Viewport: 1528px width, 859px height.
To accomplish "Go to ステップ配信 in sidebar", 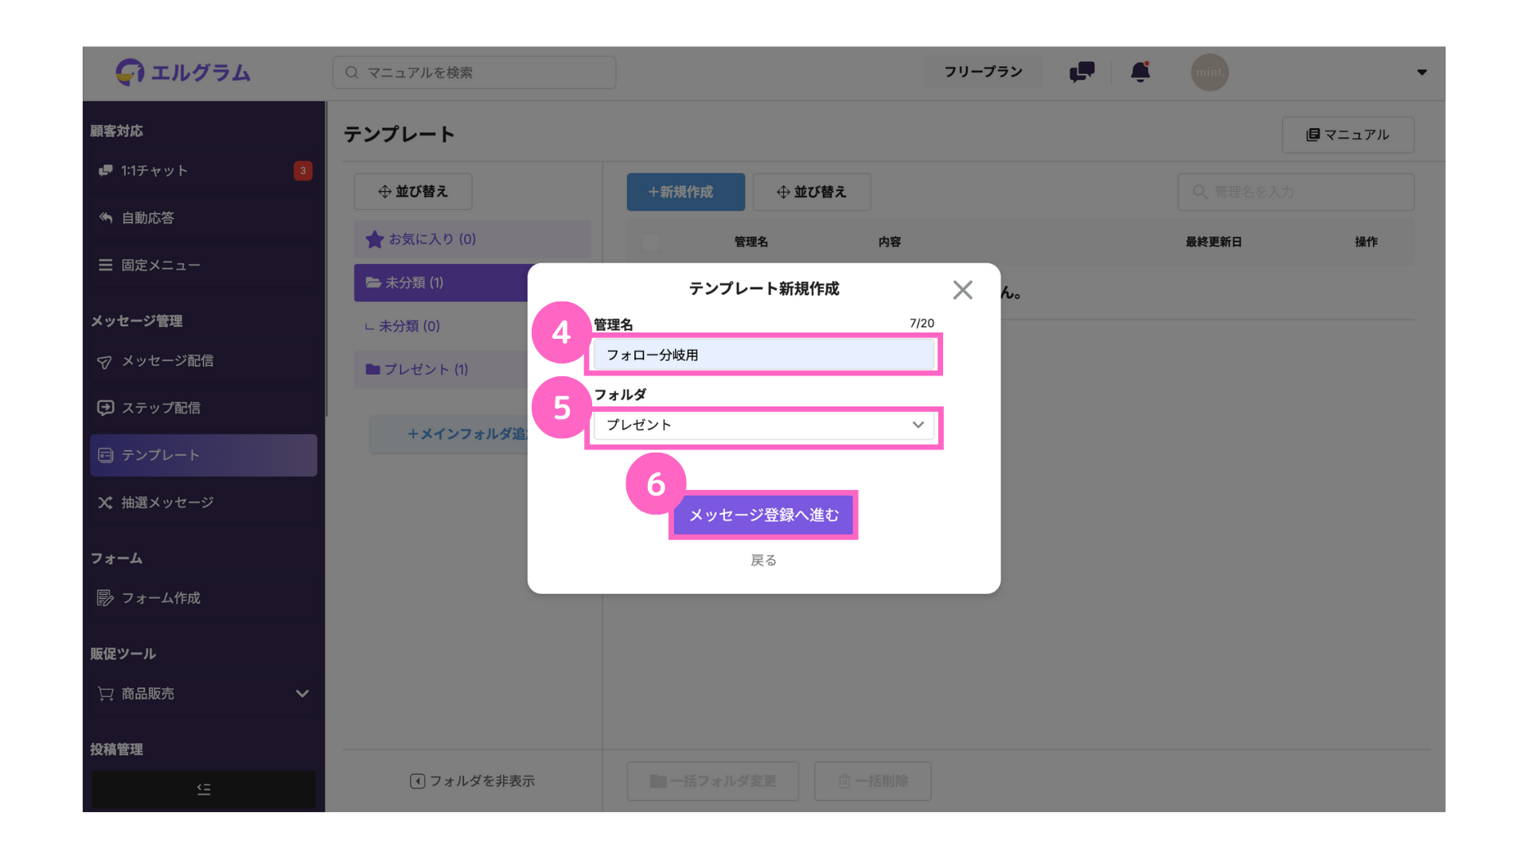I will click(x=161, y=408).
